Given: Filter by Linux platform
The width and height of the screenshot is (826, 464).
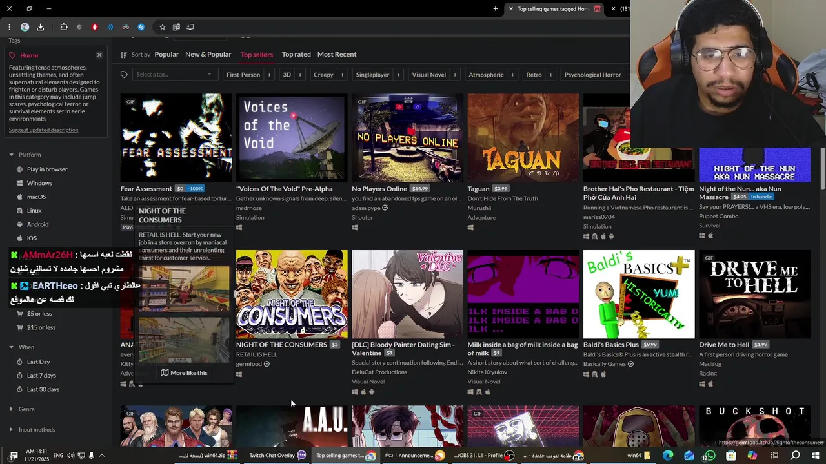Looking at the screenshot, I should [34, 211].
